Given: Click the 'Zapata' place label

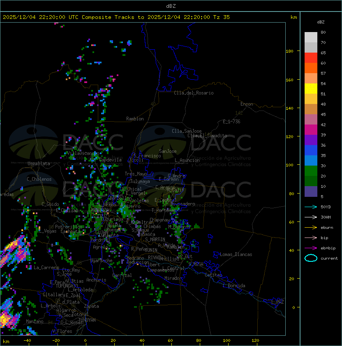Looking at the screenshot, I should tap(91, 306).
